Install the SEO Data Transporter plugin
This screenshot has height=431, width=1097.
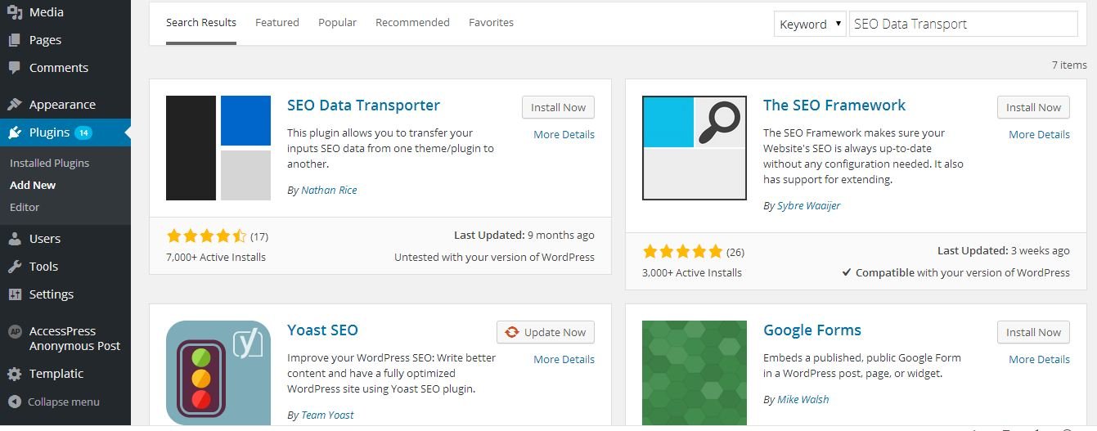558,107
